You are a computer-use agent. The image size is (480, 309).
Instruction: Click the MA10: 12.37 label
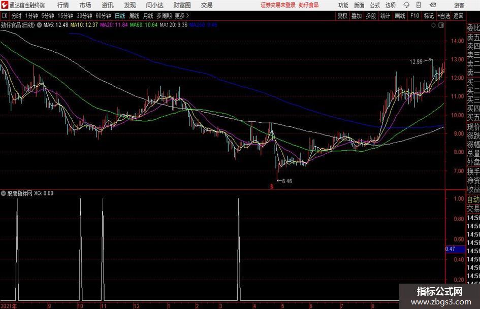click(x=84, y=25)
